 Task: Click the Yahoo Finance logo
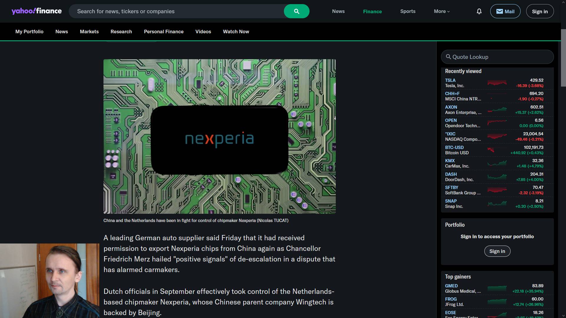pyautogui.click(x=37, y=11)
